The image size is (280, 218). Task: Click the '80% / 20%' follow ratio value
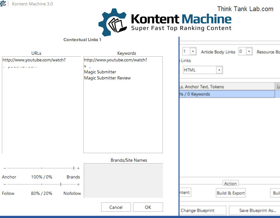point(42,193)
